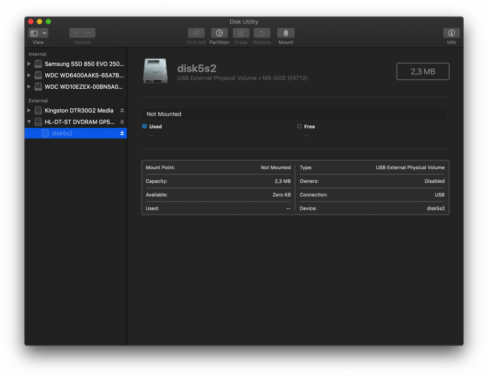Click the Device value disk5s2
The height and width of the screenshot is (378, 488).
(x=435, y=208)
